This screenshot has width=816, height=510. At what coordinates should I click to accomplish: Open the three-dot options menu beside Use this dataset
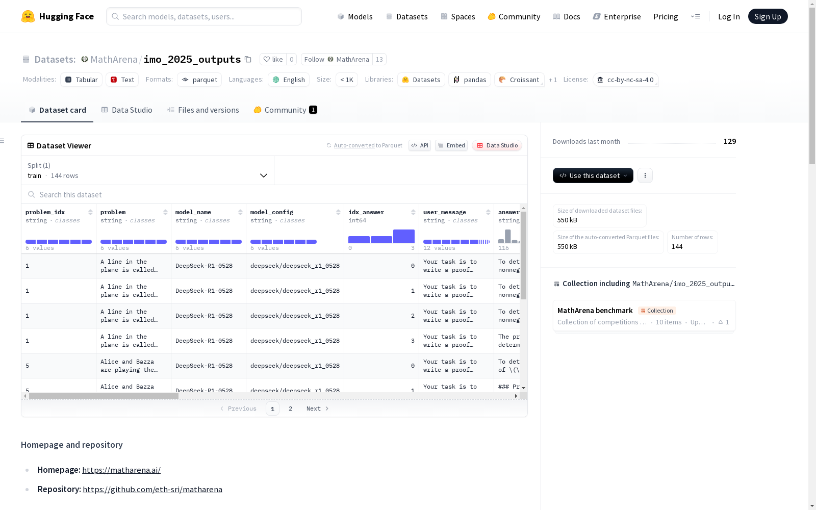(x=645, y=175)
